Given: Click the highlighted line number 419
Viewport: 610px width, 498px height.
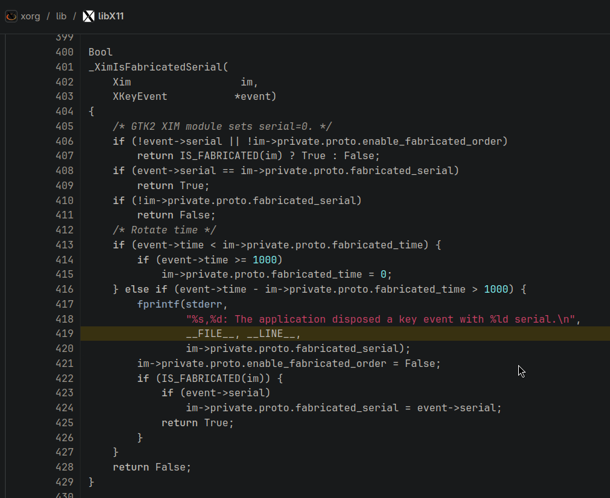Looking at the screenshot, I should click(x=64, y=333).
